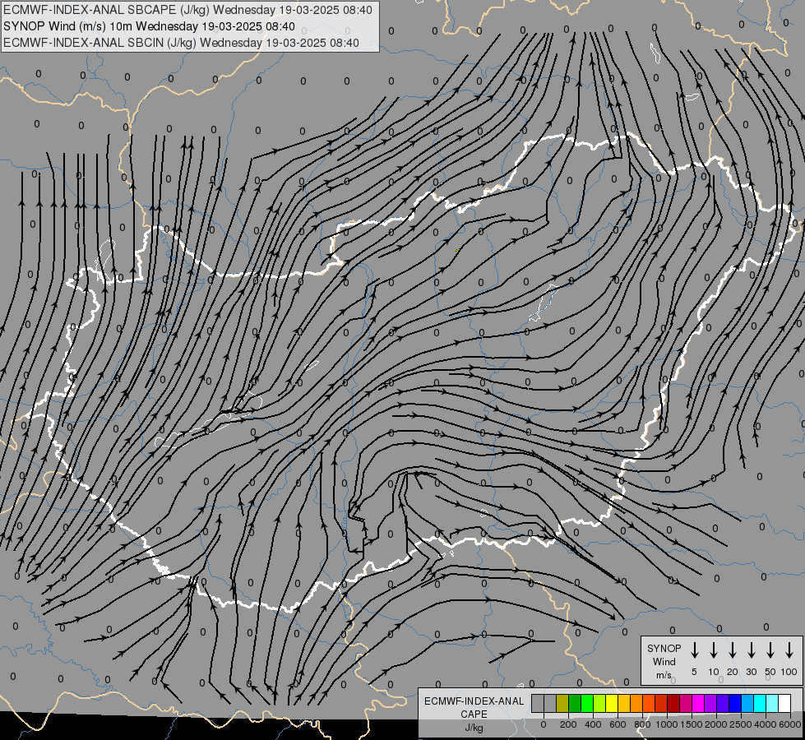This screenshot has width=805, height=740.
Task: Click the SBCIN title line in header
Action: 181,43
